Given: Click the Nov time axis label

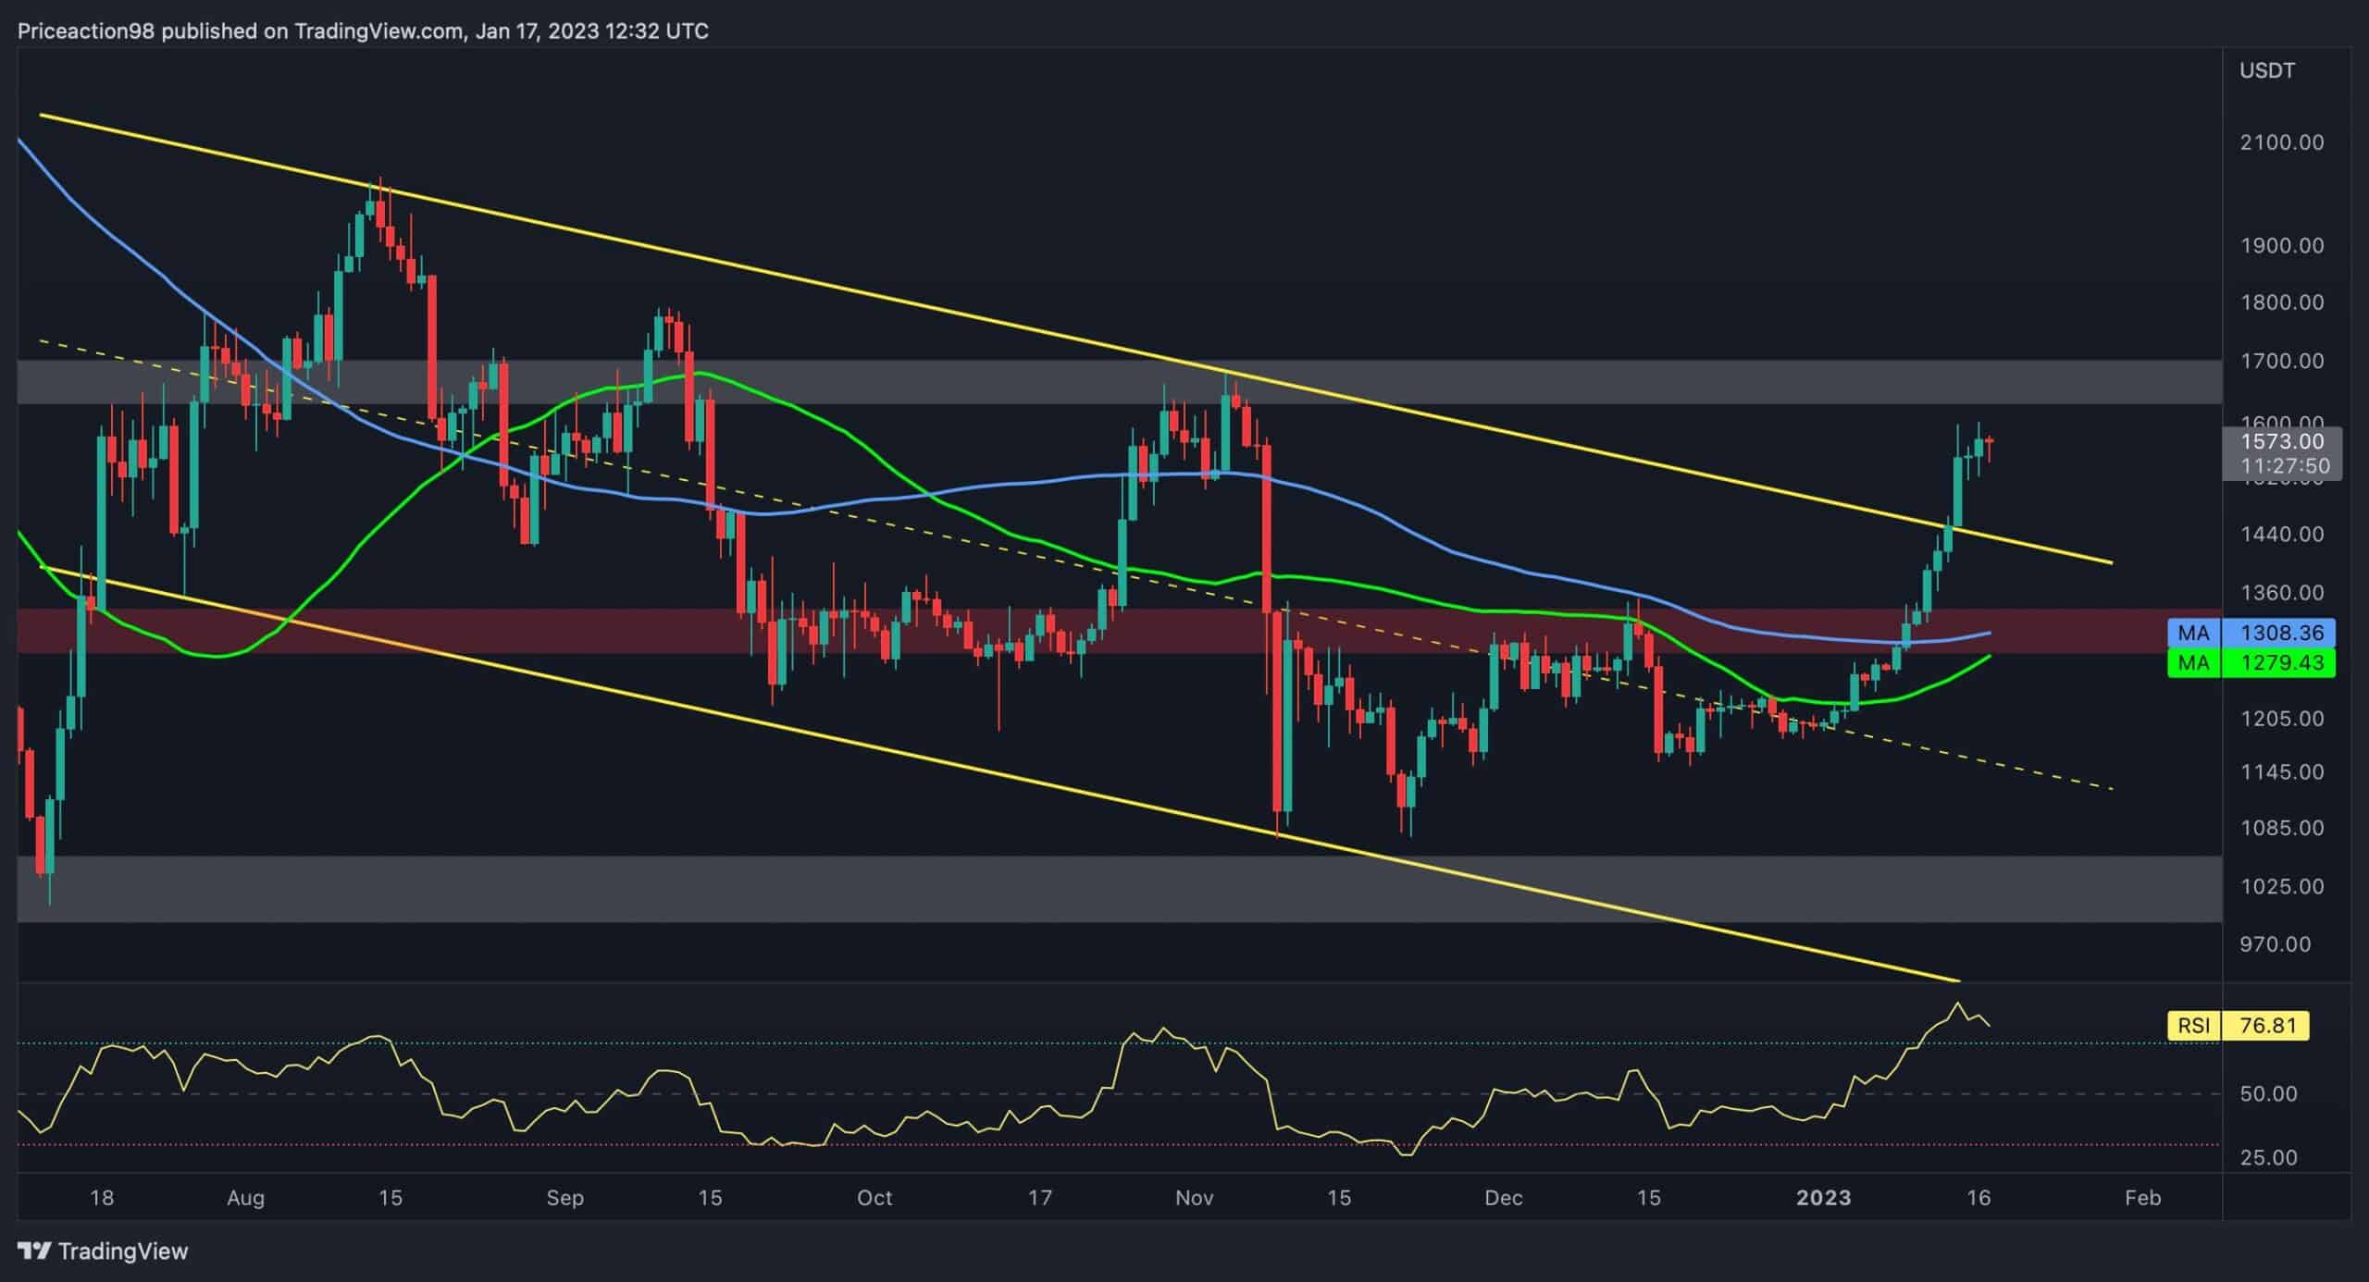Looking at the screenshot, I should (1194, 1198).
